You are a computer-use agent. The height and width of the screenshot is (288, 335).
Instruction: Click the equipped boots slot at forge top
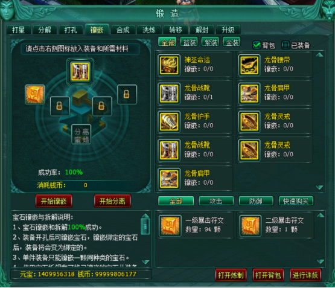pos(80,71)
